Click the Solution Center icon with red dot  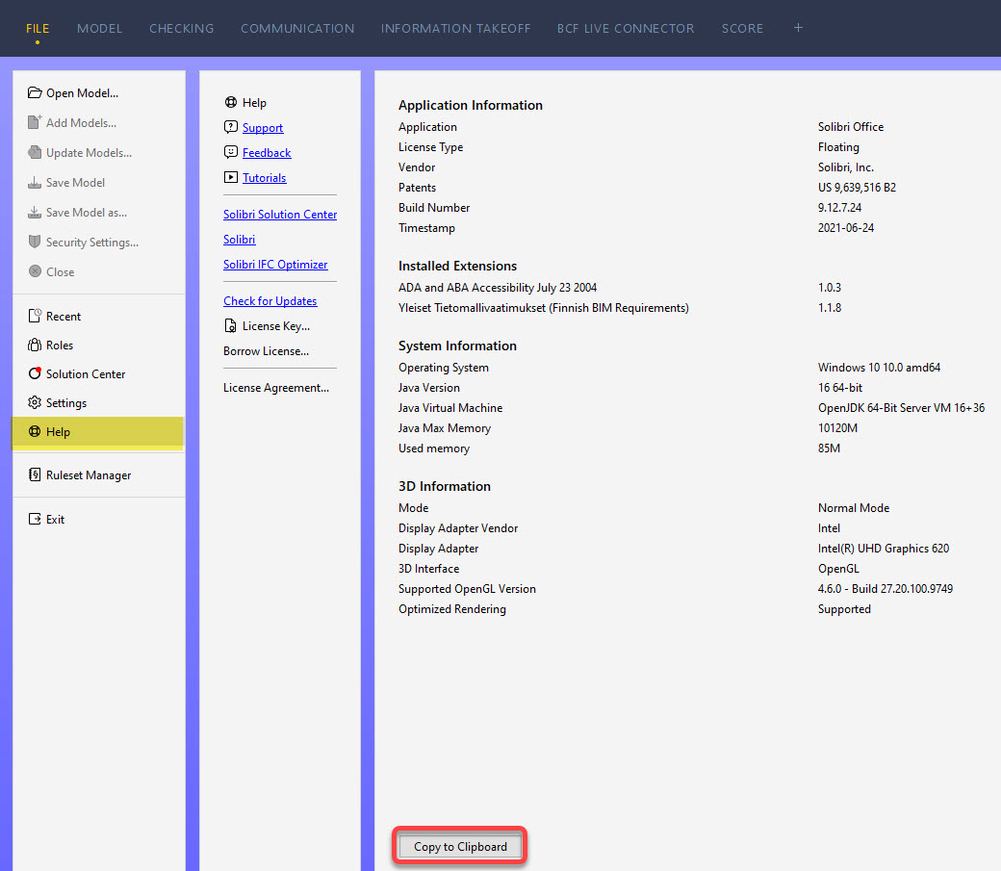point(35,373)
